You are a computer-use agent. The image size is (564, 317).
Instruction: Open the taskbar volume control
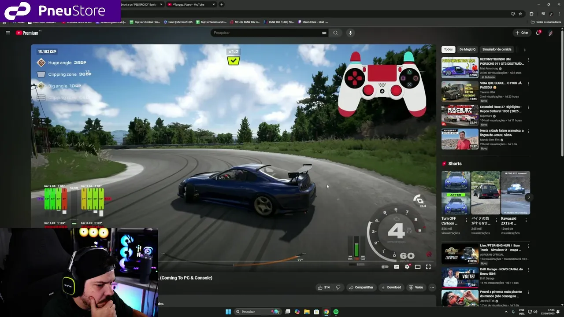point(535,312)
